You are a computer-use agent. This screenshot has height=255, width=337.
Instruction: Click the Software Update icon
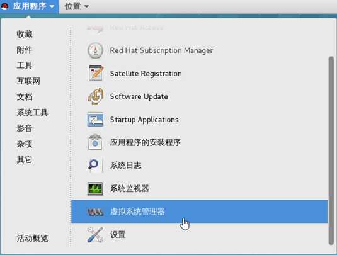96,96
